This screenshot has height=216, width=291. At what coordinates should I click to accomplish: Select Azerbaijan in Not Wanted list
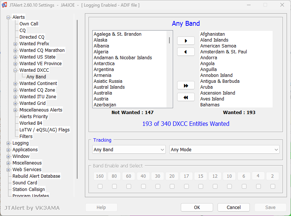(105, 105)
